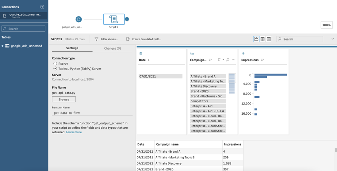
Task: Select the Script 1 step in flow
Action: point(113,19)
